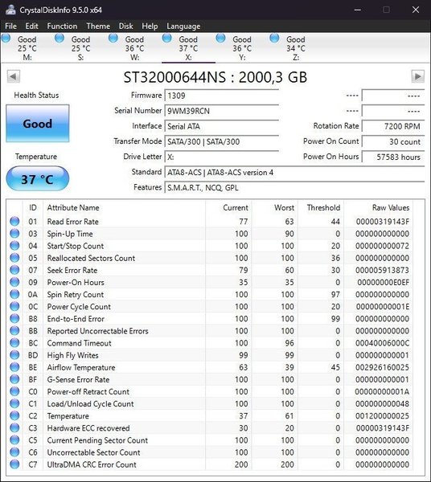Click the Good health status button
The image size is (431, 482).
coord(38,123)
